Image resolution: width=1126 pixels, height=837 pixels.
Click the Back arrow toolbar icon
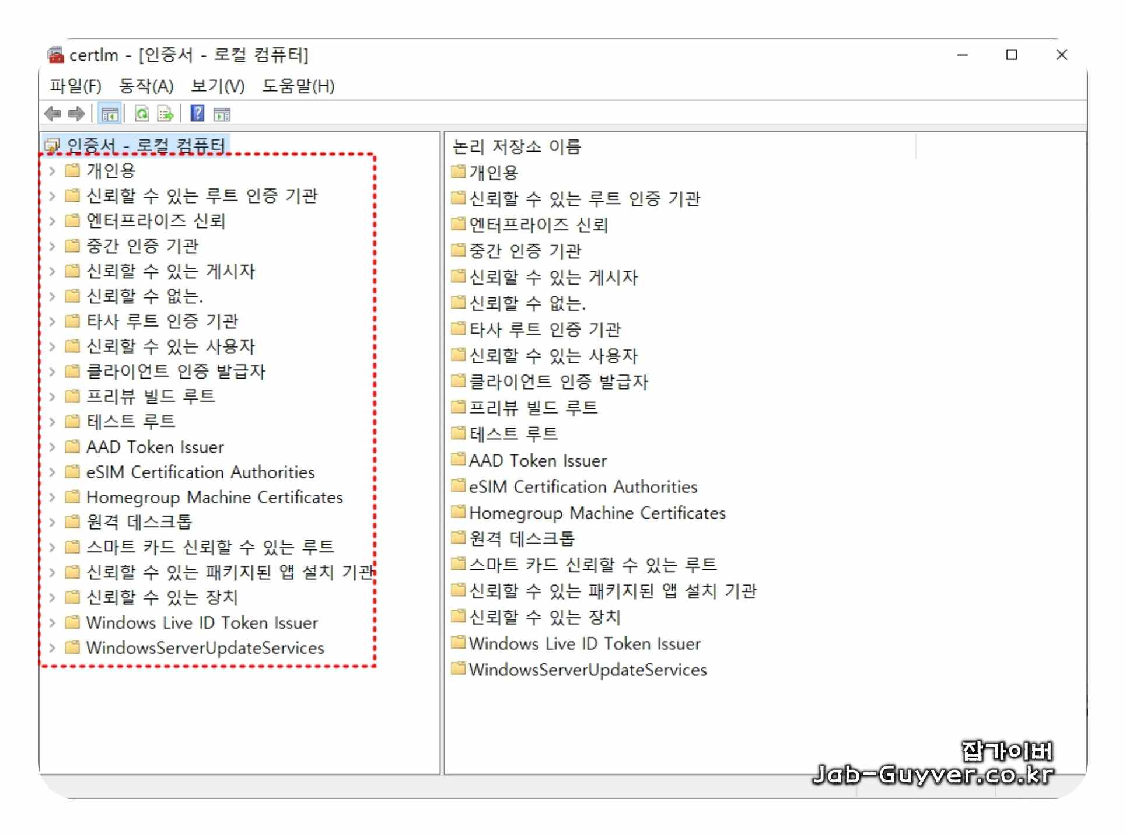(53, 114)
